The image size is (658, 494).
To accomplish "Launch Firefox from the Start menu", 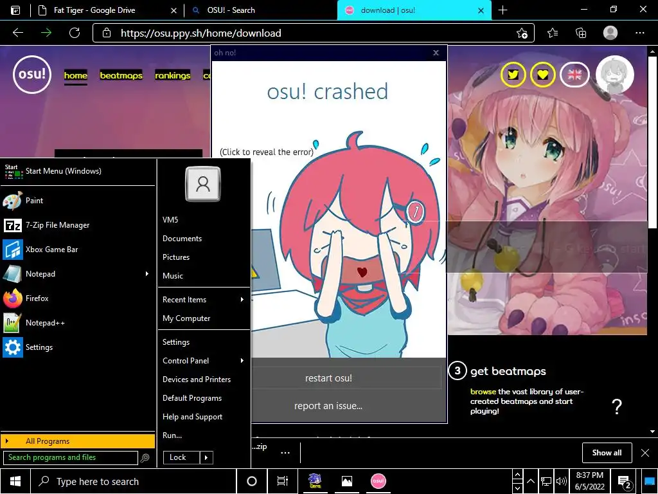I will (78, 298).
